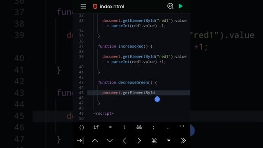Click line number 37 in gutter
263x148 pixels.
(x=81, y=46)
